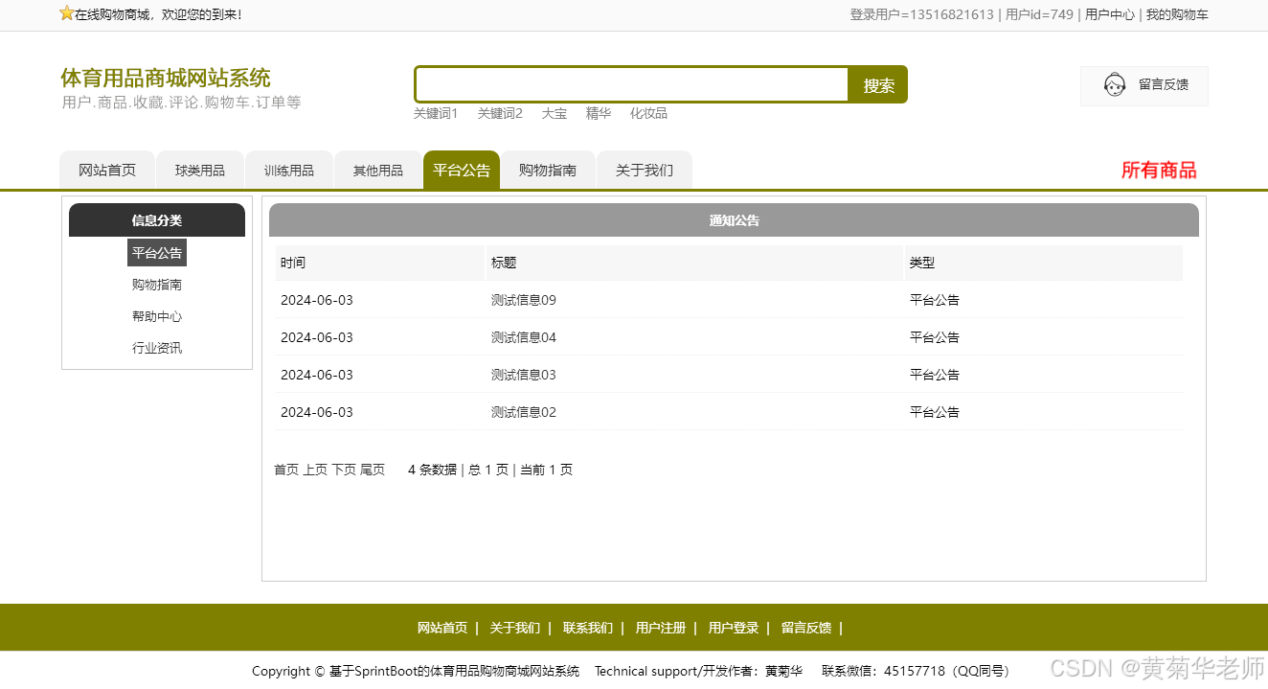Click the footer 联系我们 link
The image size is (1268, 689).
[x=588, y=629]
